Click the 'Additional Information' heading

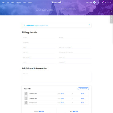point(35,68)
